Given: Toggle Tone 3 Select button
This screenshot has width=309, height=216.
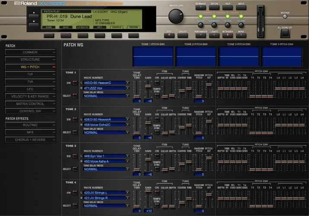Looking at the screenshot, I should point(74,169).
